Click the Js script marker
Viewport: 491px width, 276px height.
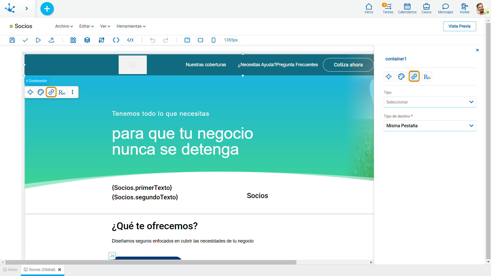[x=112, y=256]
